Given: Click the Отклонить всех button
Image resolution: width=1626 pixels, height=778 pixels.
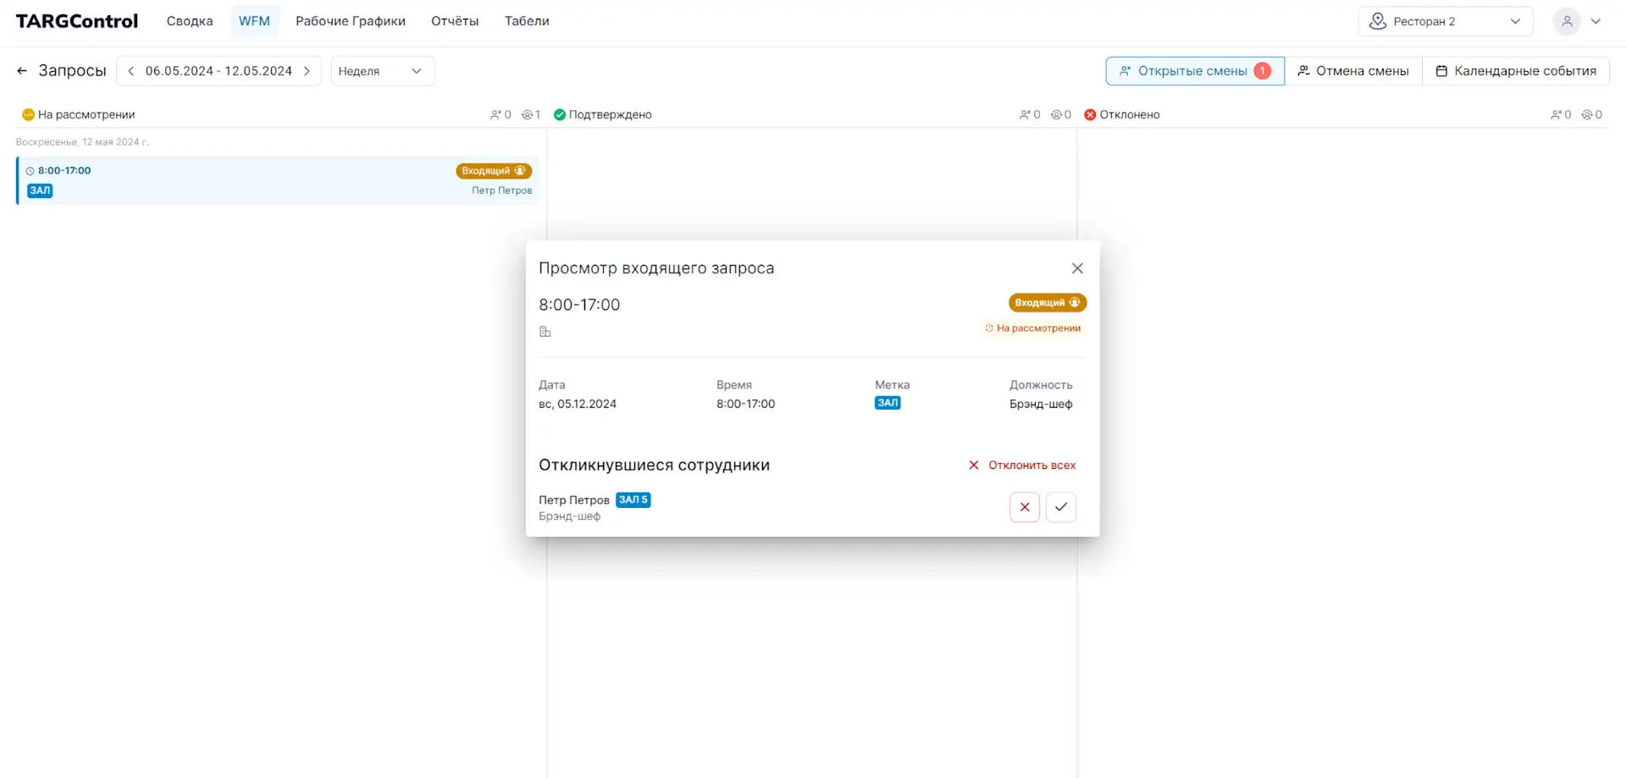Looking at the screenshot, I should [x=1022, y=466].
